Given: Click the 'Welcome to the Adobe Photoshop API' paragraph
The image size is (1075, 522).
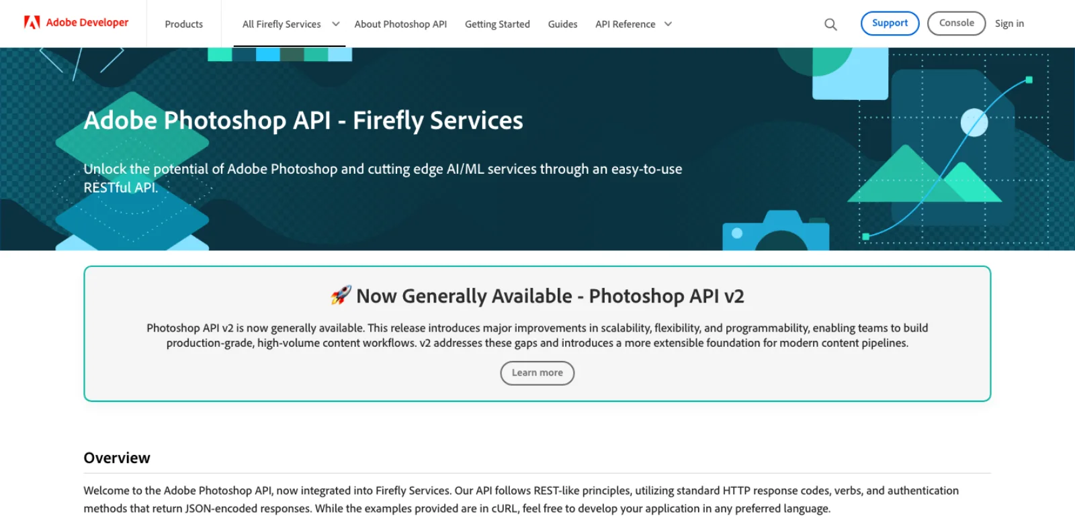Looking at the screenshot, I should [521, 499].
